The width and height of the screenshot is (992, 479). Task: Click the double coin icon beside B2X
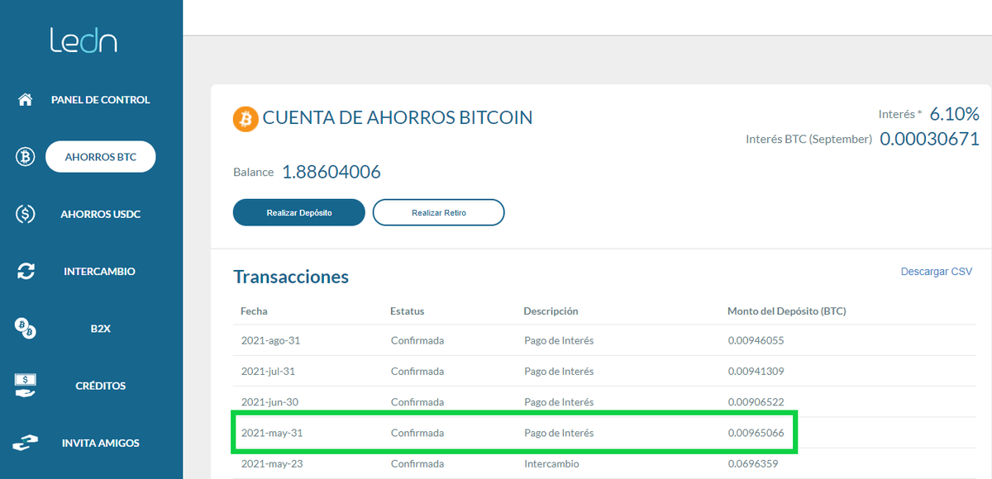pos(26,328)
